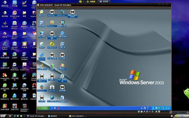This screenshot has height=118, width=189.
Task: Open 酷狗音乐 2012 desktop shortcut
Action: click(x=24, y=25)
